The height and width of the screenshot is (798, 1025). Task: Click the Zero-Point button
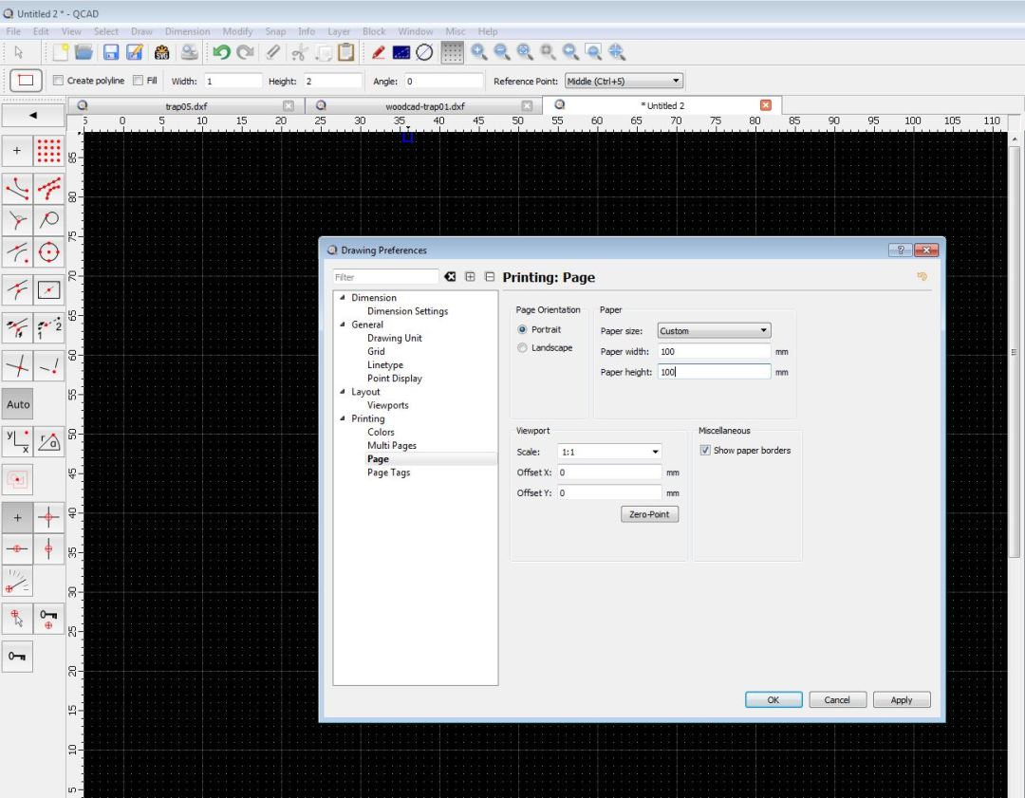click(x=649, y=514)
